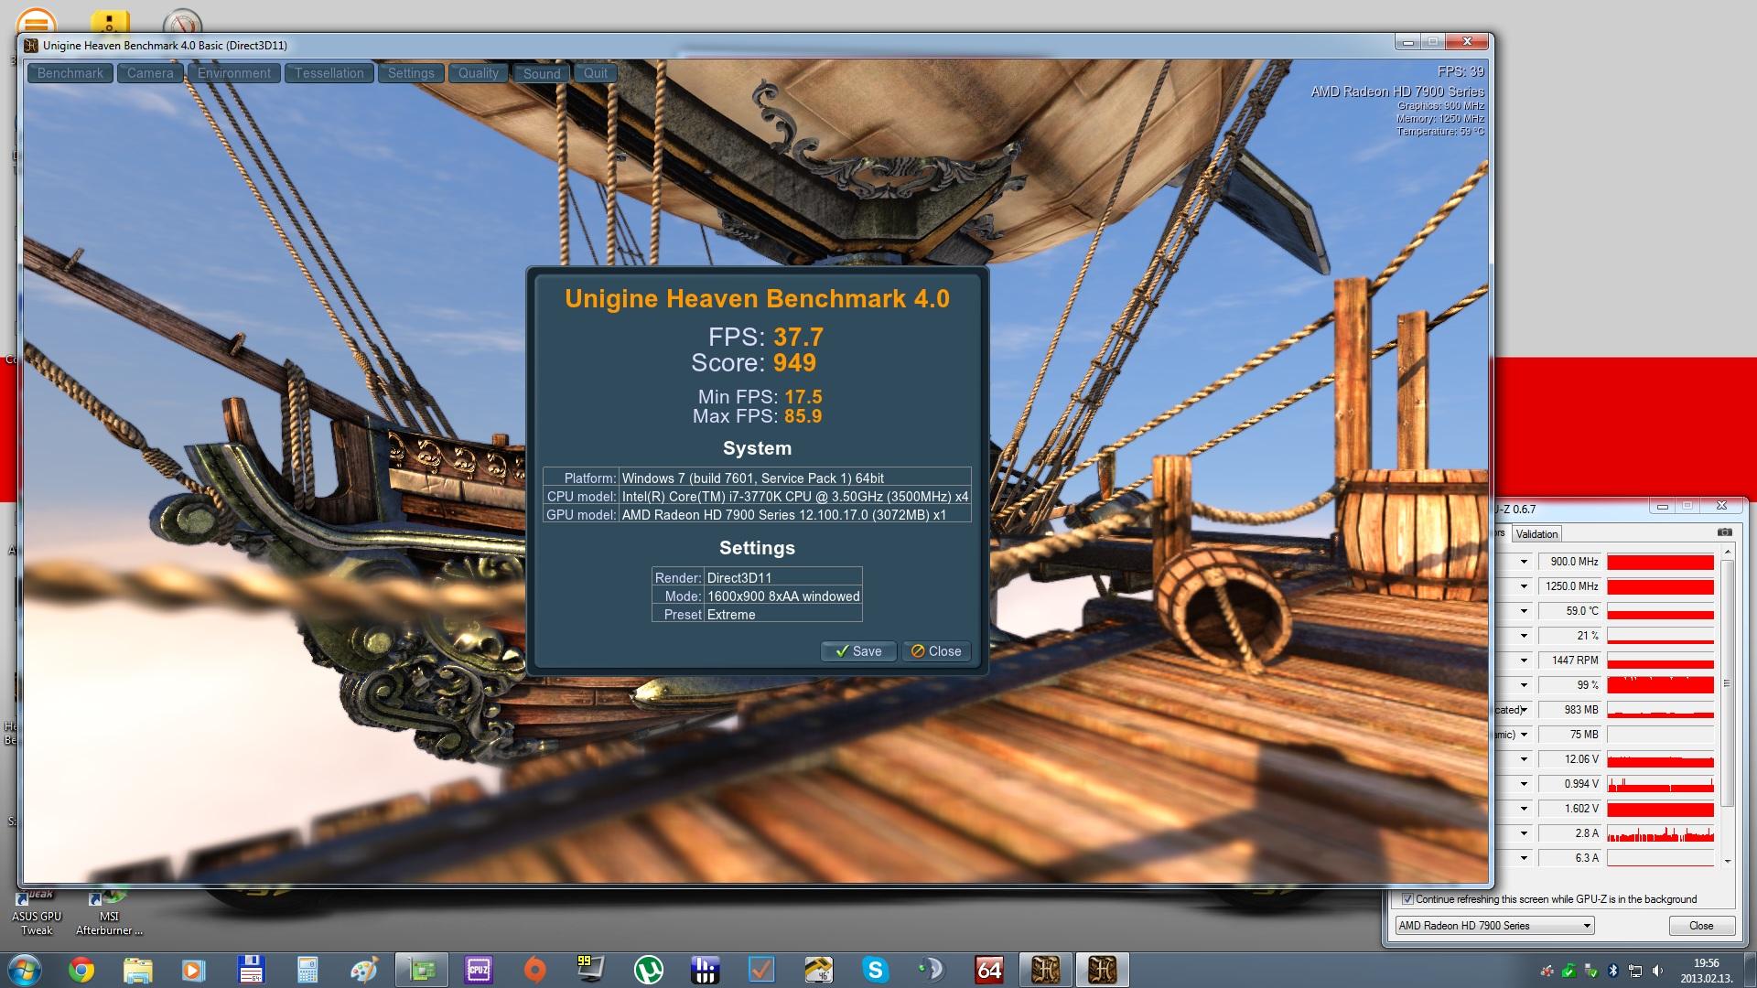Click the dark blue bars taskbar icon
This screenshot has height=988, width=1757.
706,970
